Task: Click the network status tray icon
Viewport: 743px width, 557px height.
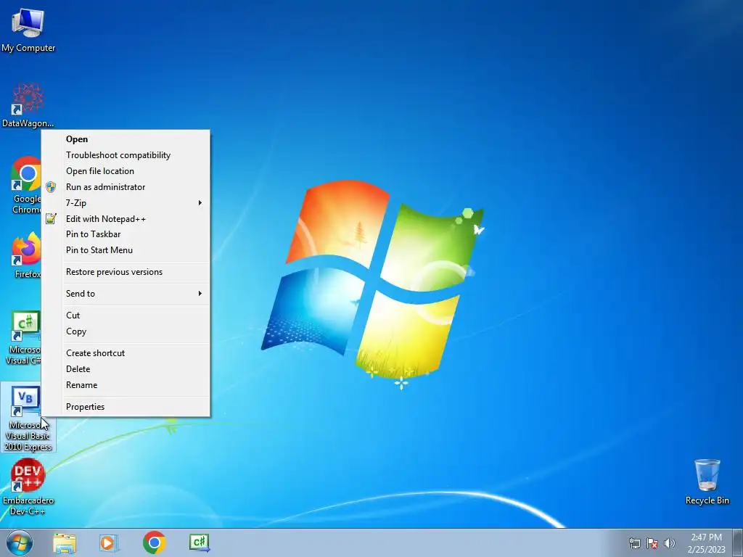Action: pos(634,543)
